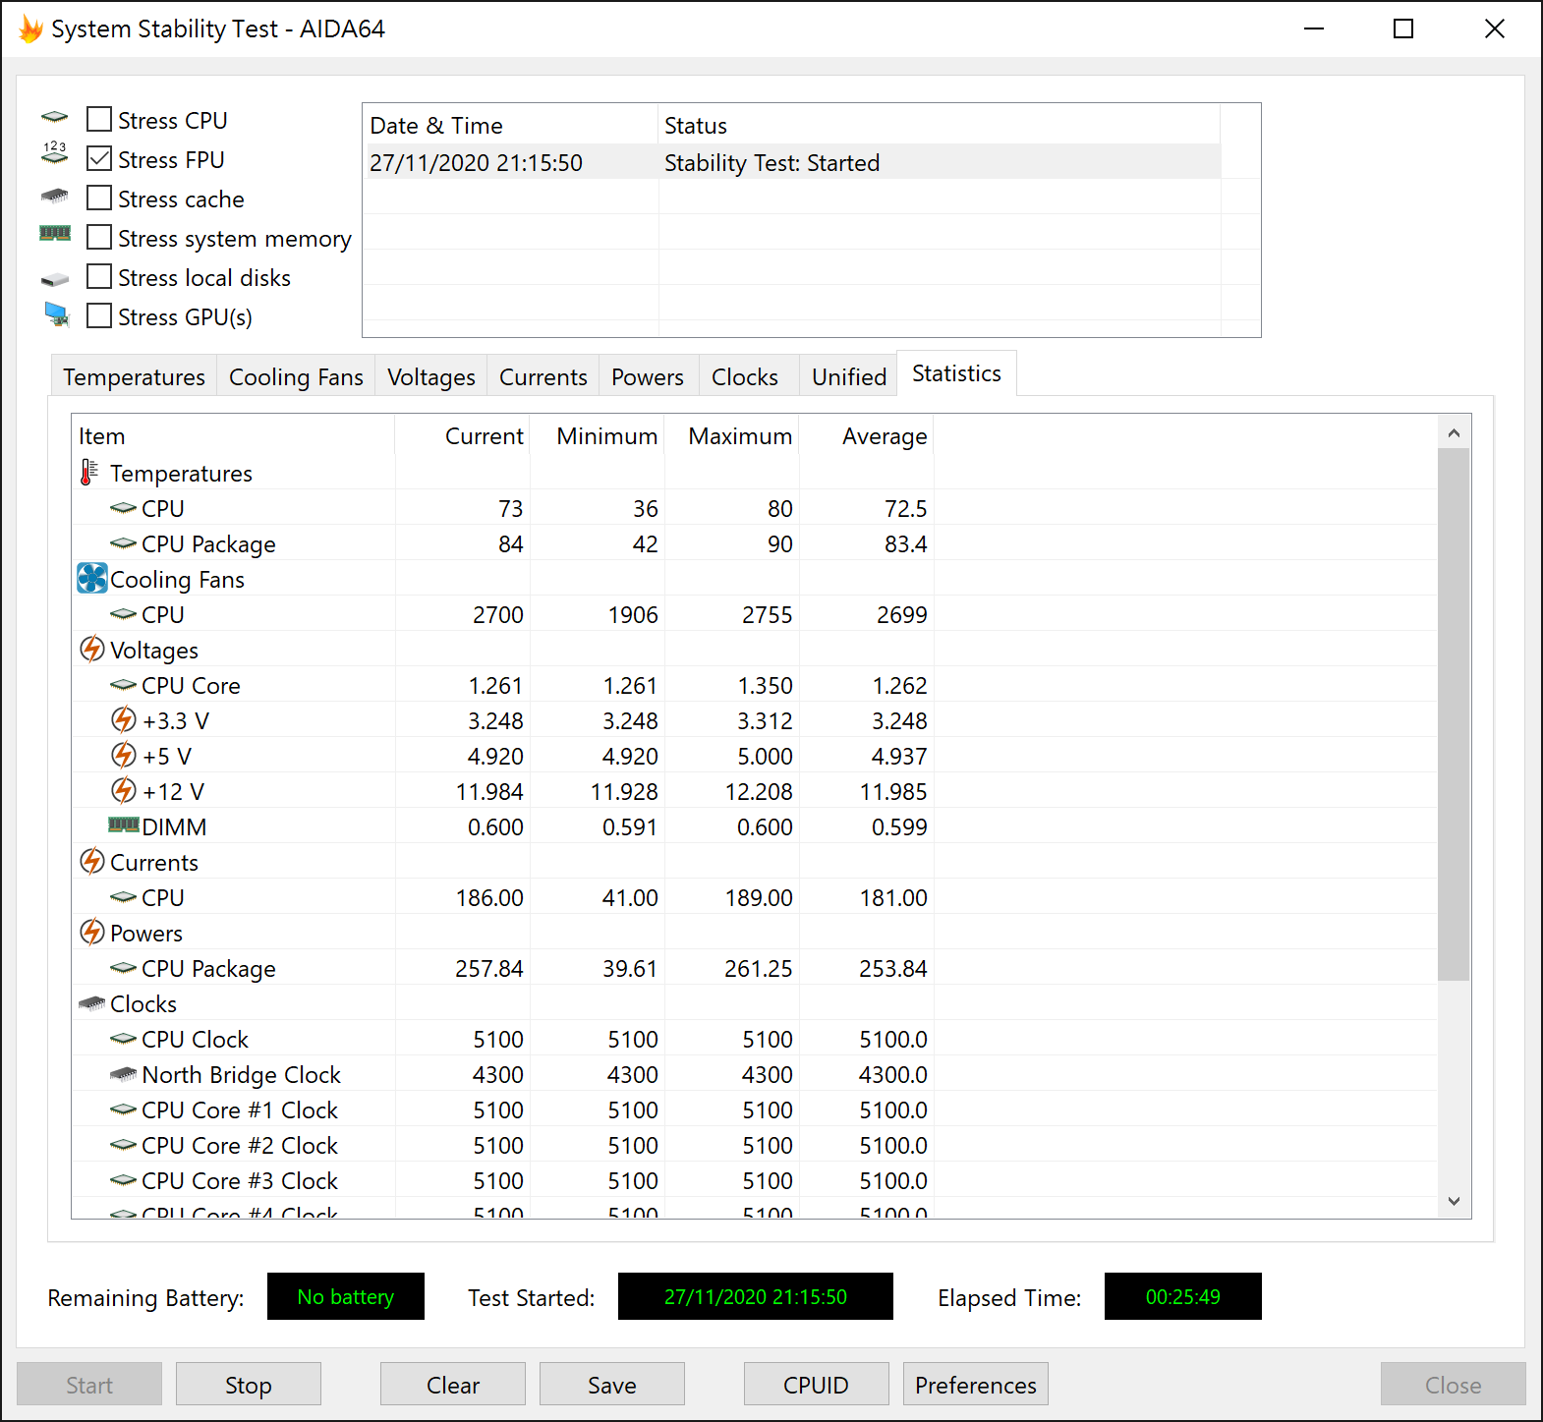The height and width of the screenshot is (1422, 1543).
Task: Open the Voltages tab
Action: coord(430,377)
